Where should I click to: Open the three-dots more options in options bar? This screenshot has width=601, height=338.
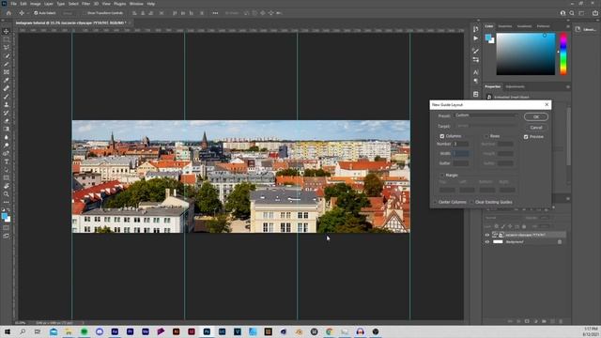tap(215, 13)
